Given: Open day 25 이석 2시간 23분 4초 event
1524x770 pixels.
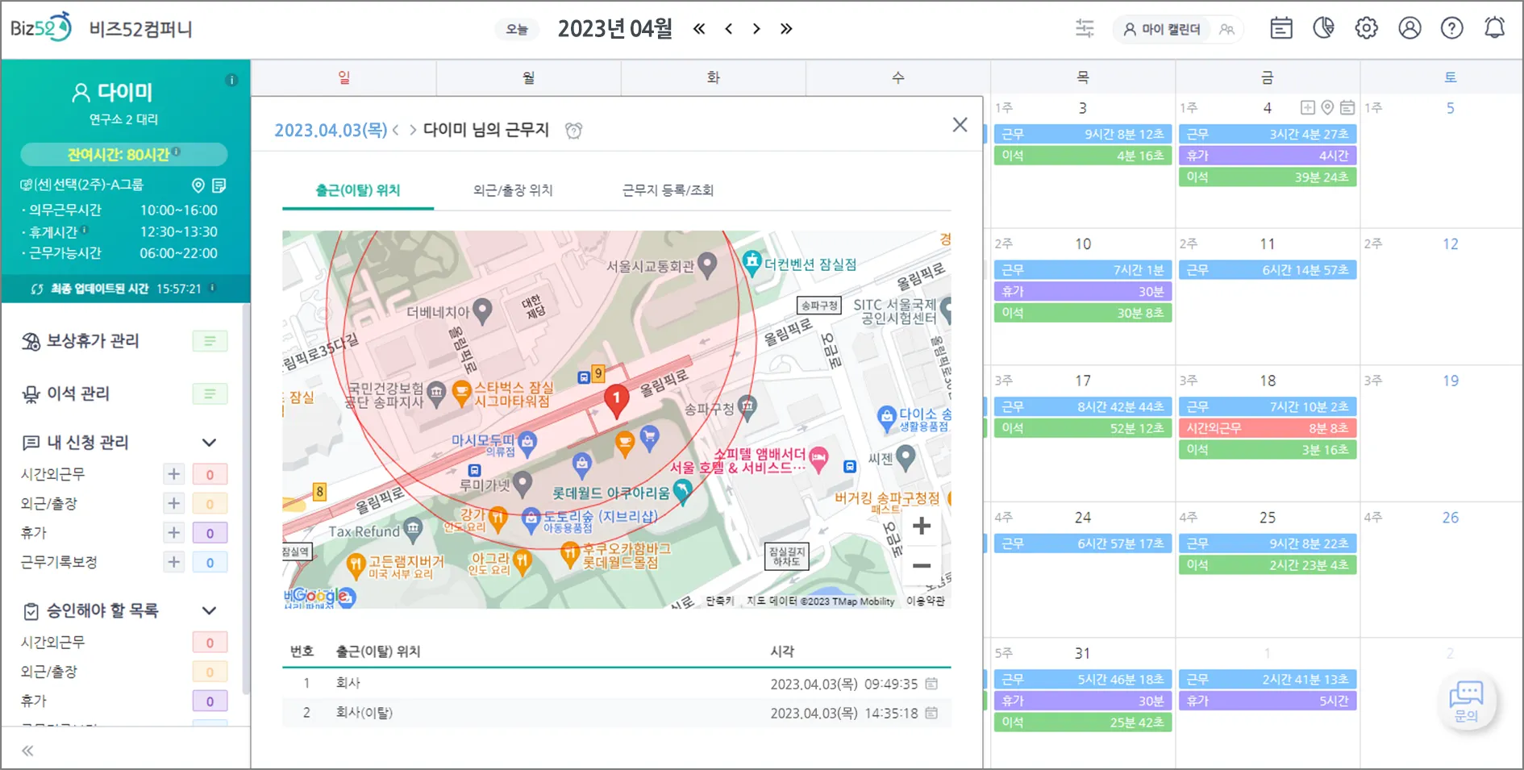Looking at the screenshot, I should click(x=1268, y=565).
